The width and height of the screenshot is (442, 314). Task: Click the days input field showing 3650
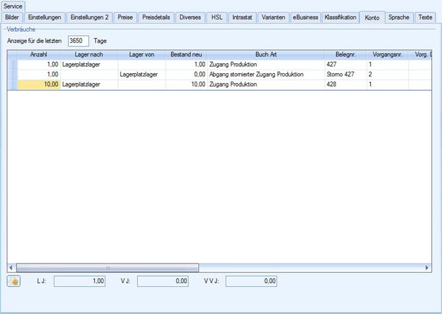pyautogui.click(x=78, y=40)
